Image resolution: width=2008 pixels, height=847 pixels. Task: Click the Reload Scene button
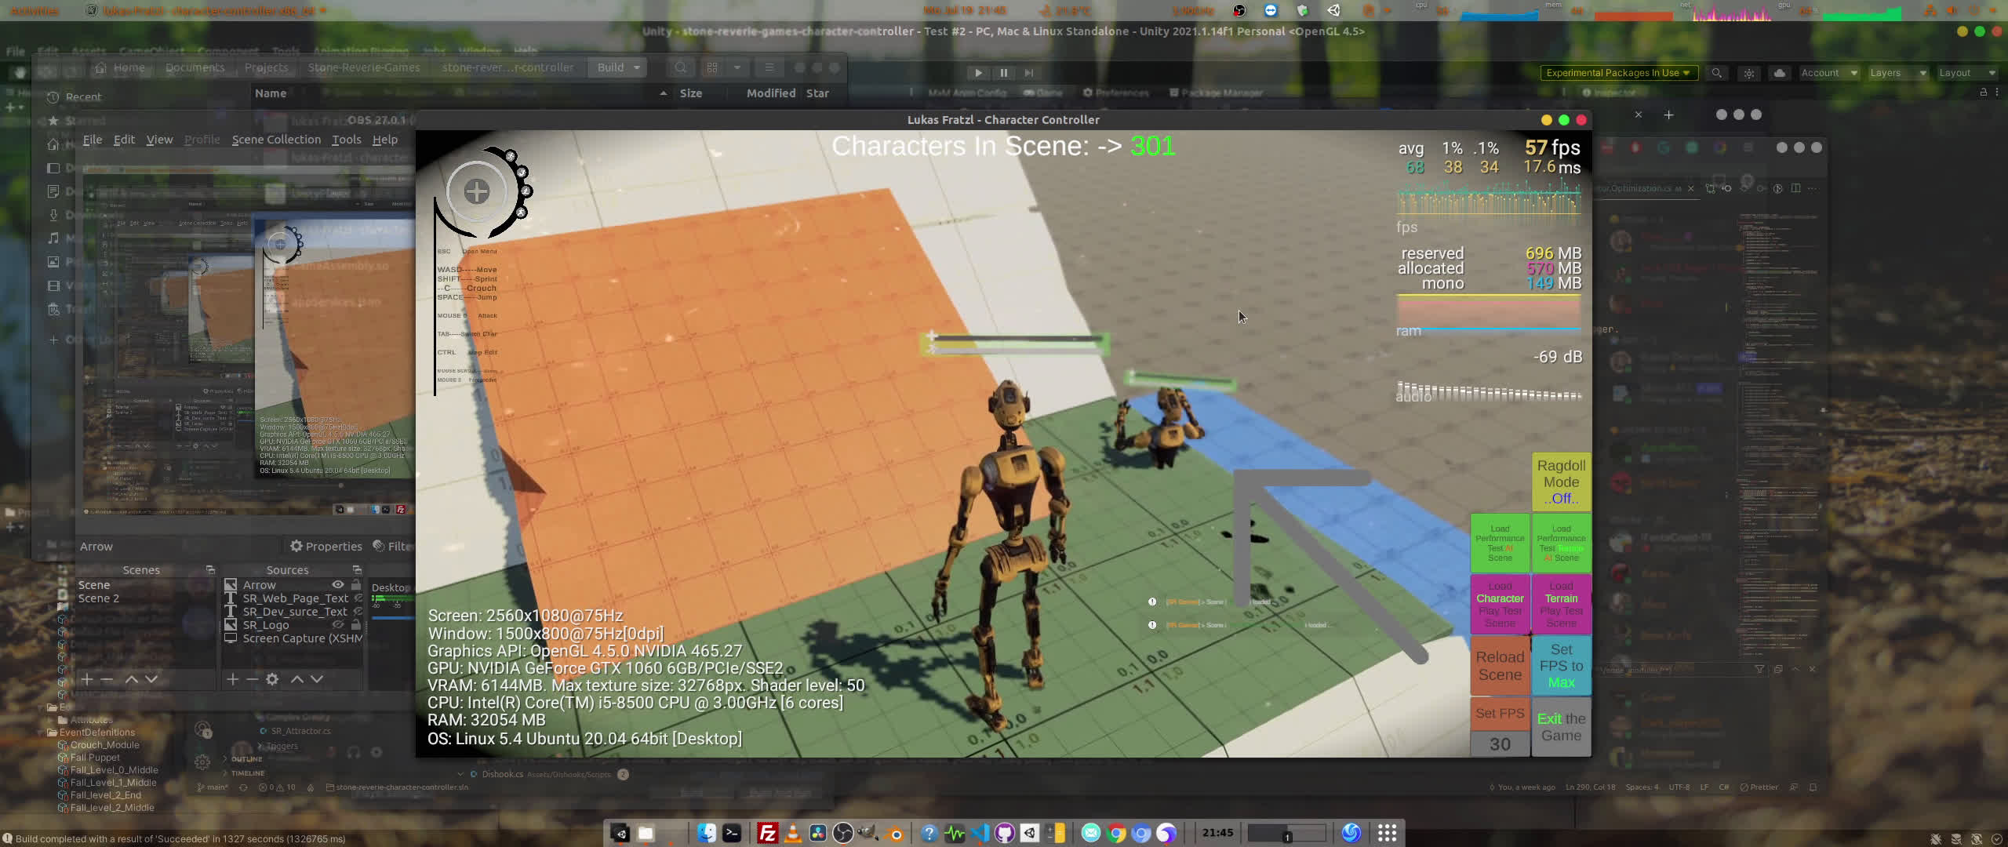coord(1500,666)
